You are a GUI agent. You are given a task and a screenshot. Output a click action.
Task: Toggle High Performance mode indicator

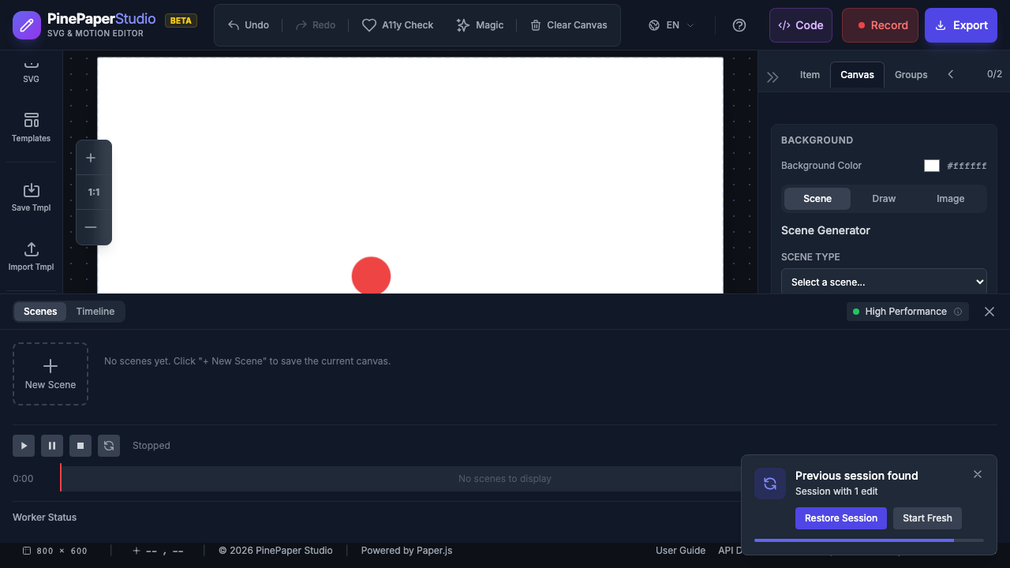[905, 312]
